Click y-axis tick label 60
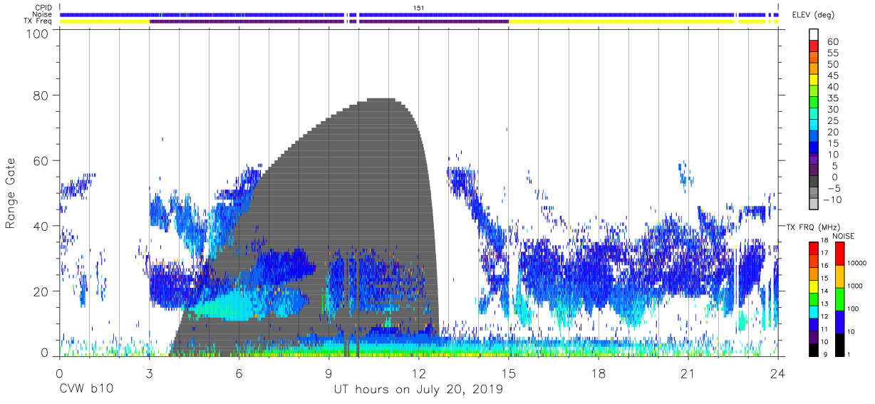The image size is (875, 404). [x=41, y=160]
